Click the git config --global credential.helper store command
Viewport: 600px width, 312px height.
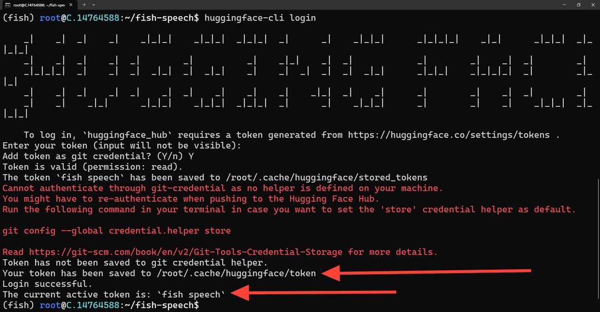117,231
